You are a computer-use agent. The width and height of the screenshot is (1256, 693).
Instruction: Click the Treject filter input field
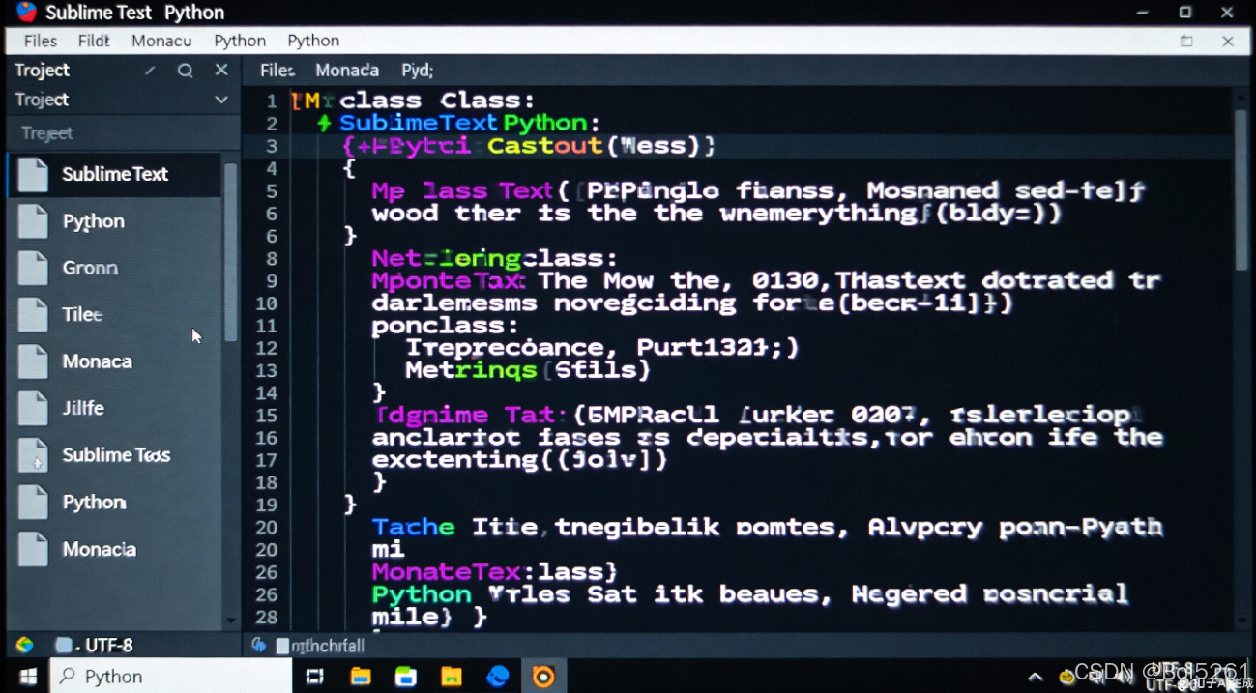[123, 133]
